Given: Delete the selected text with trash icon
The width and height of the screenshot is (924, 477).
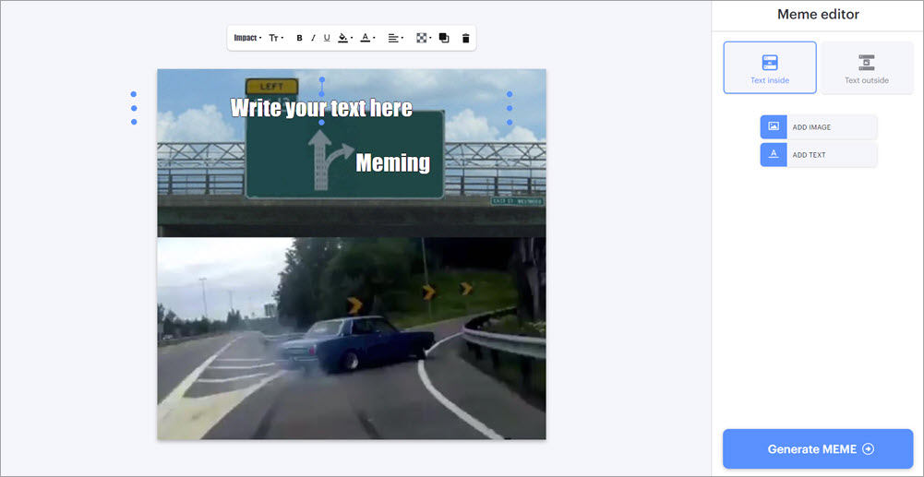Looking at the screenshot, I should (465, 38).
